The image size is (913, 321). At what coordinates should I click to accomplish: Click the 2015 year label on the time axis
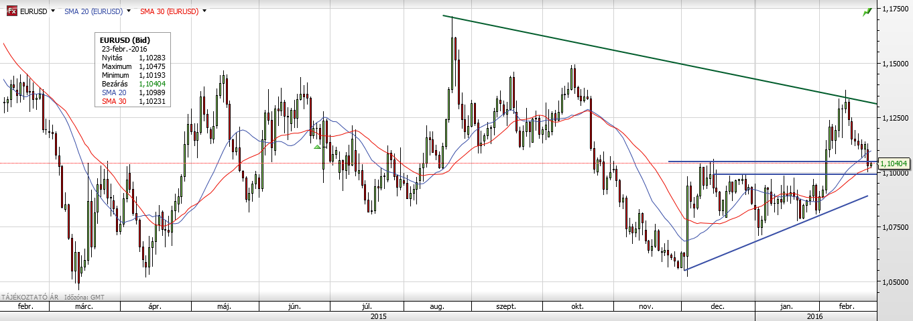coord(379,316)
